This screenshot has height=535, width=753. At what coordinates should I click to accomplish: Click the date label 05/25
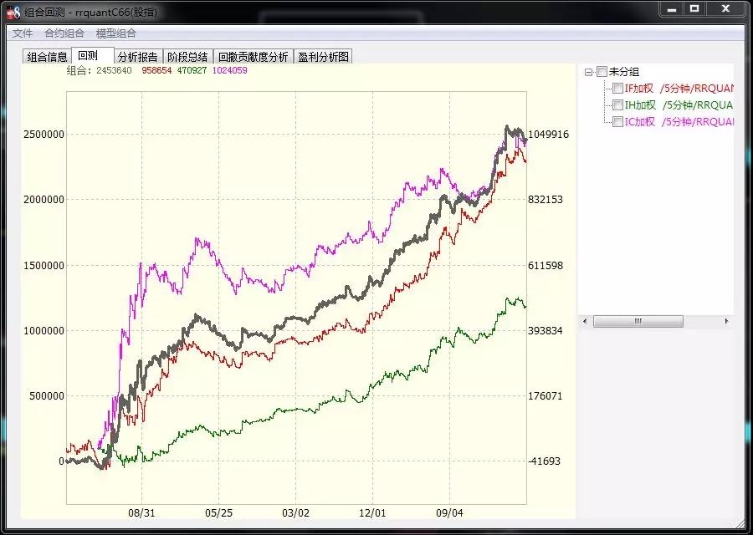coord(218,513)
